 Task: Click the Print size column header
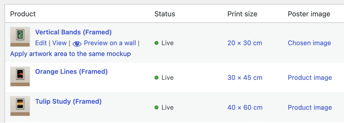pyautogui.click(x=242, y=14)
